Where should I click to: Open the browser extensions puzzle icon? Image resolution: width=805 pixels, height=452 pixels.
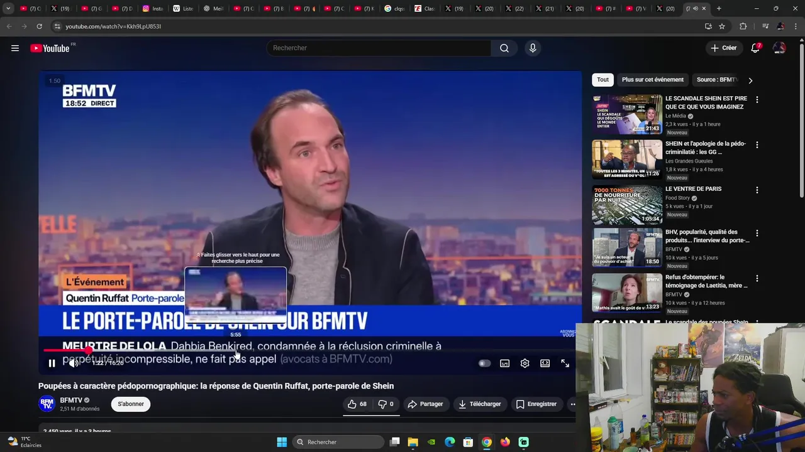point(743,26)
